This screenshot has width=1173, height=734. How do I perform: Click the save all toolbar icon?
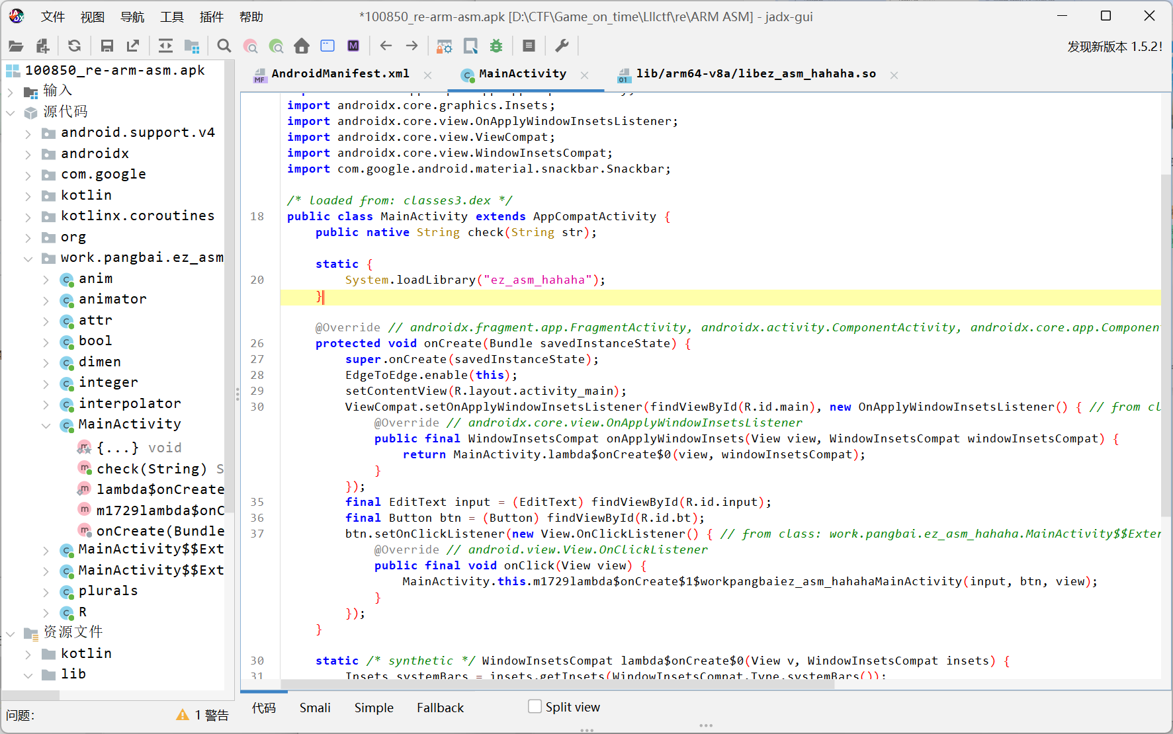coord(107,46)
